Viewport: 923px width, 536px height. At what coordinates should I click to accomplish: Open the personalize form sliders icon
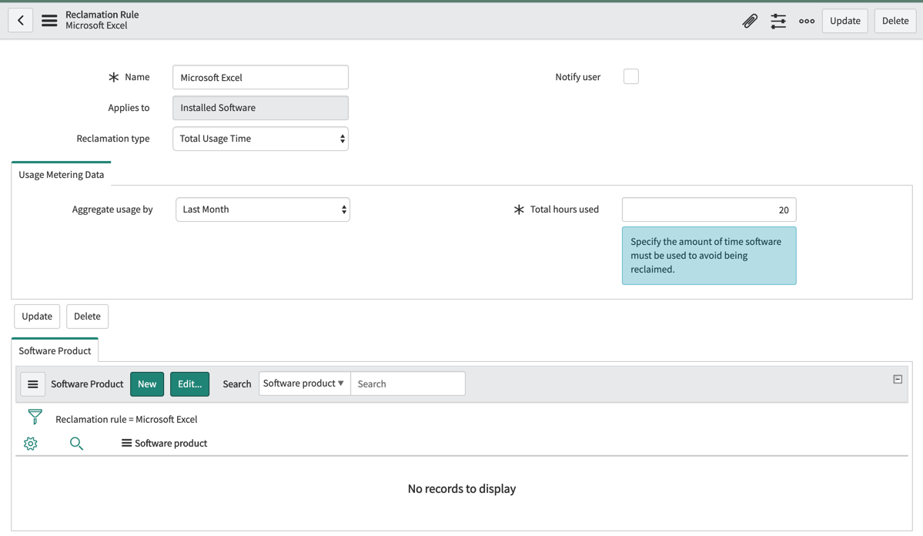point(778,22)
